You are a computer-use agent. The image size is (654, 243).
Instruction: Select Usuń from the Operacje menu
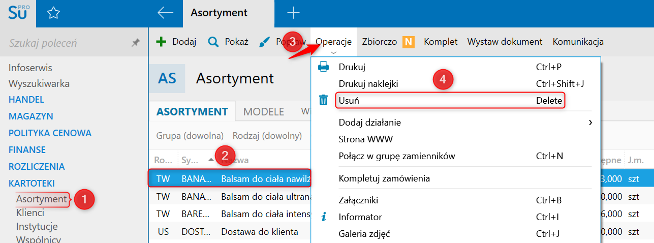point(349,101)
